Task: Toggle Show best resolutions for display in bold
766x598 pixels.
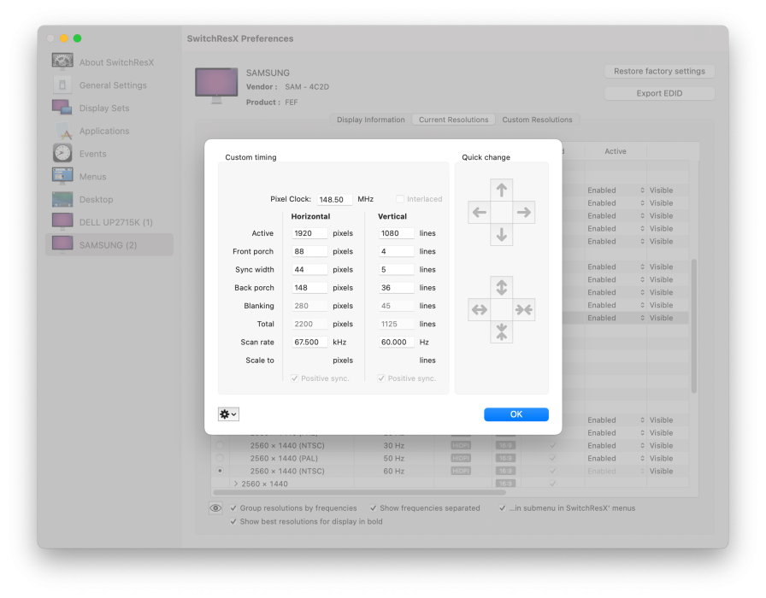Action: [233, 521]
